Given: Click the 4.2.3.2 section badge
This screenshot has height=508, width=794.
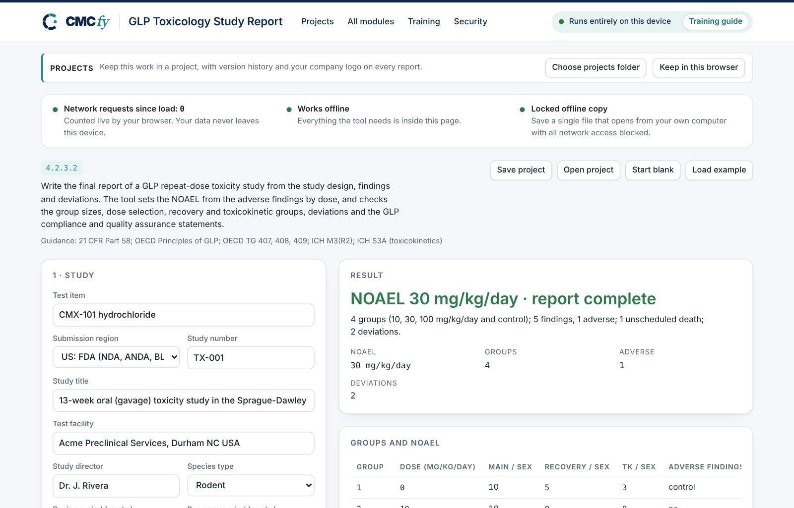Looking at the screenshot, I should pyautogui.click(x=62, y=168).
